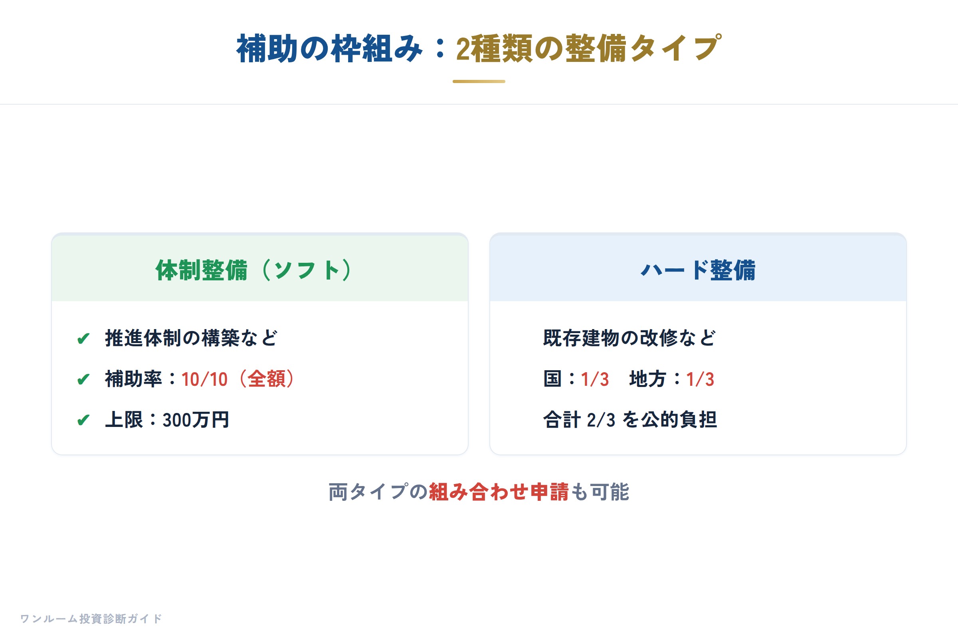Click the checkmark beside 上限：300万円
Screen dimensions: 958x639
pos(83,420)
